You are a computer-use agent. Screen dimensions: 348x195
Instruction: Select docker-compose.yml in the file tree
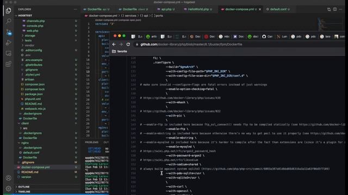(35, 167)
